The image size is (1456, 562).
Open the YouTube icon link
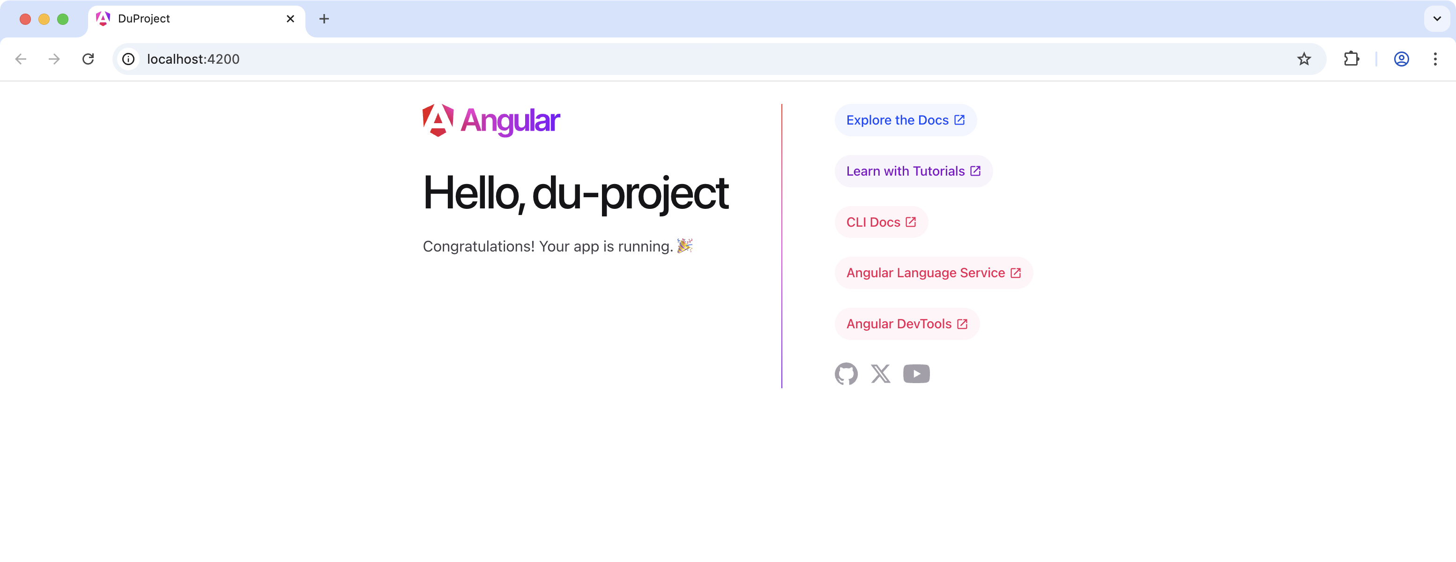[916, 373]
